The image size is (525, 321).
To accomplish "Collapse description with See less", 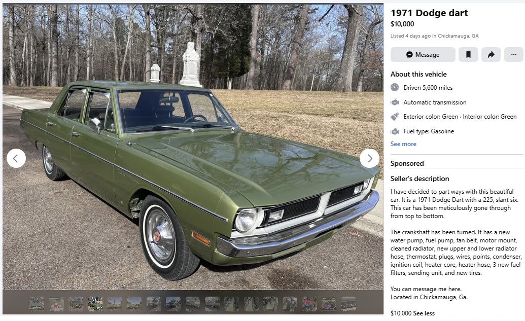I will coord(424,313).
